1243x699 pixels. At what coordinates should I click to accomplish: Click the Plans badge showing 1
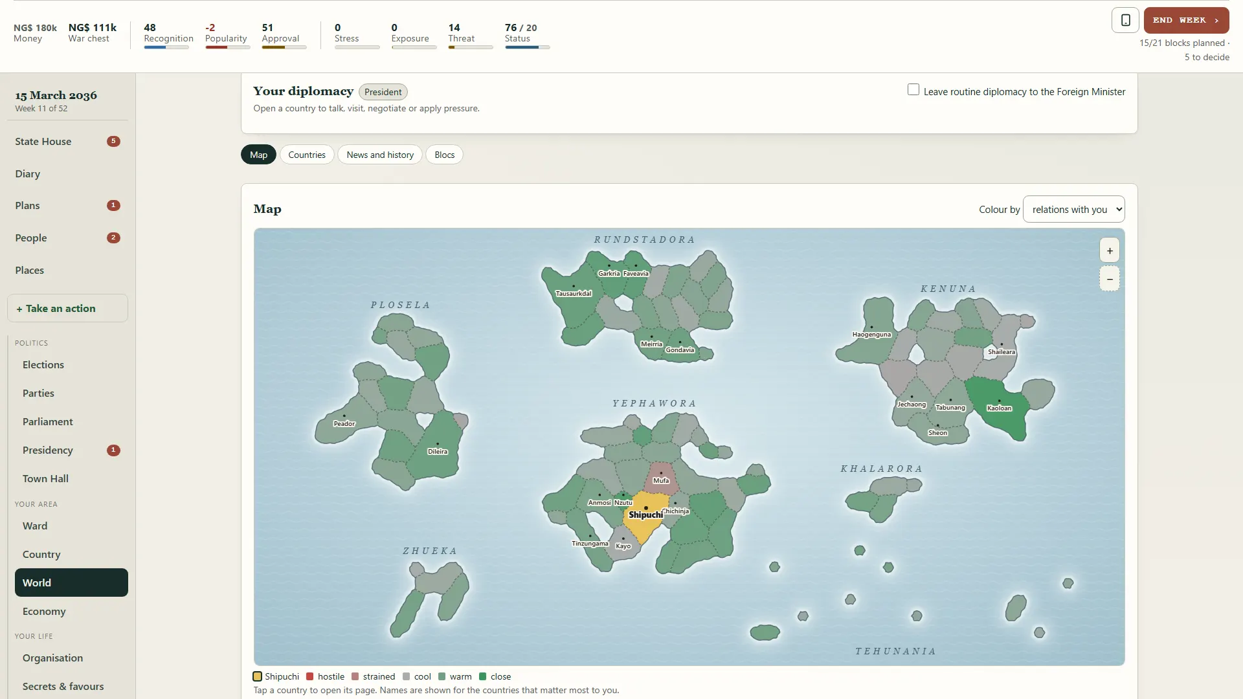(113, 205)
